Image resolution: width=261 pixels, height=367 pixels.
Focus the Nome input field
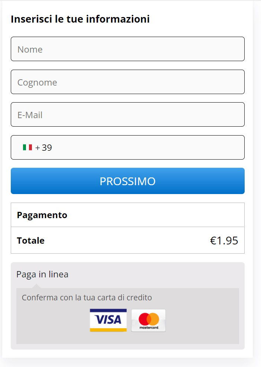(127, 49)
